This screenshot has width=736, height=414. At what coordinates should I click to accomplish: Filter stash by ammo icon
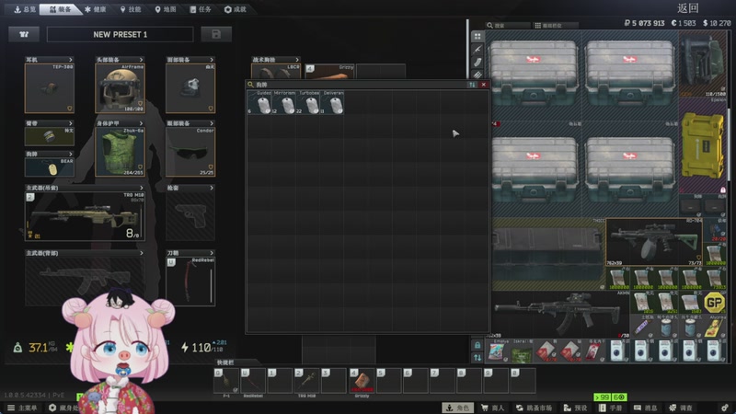477,75
